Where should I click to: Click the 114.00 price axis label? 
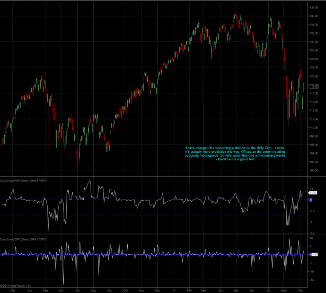click(314, 110)
